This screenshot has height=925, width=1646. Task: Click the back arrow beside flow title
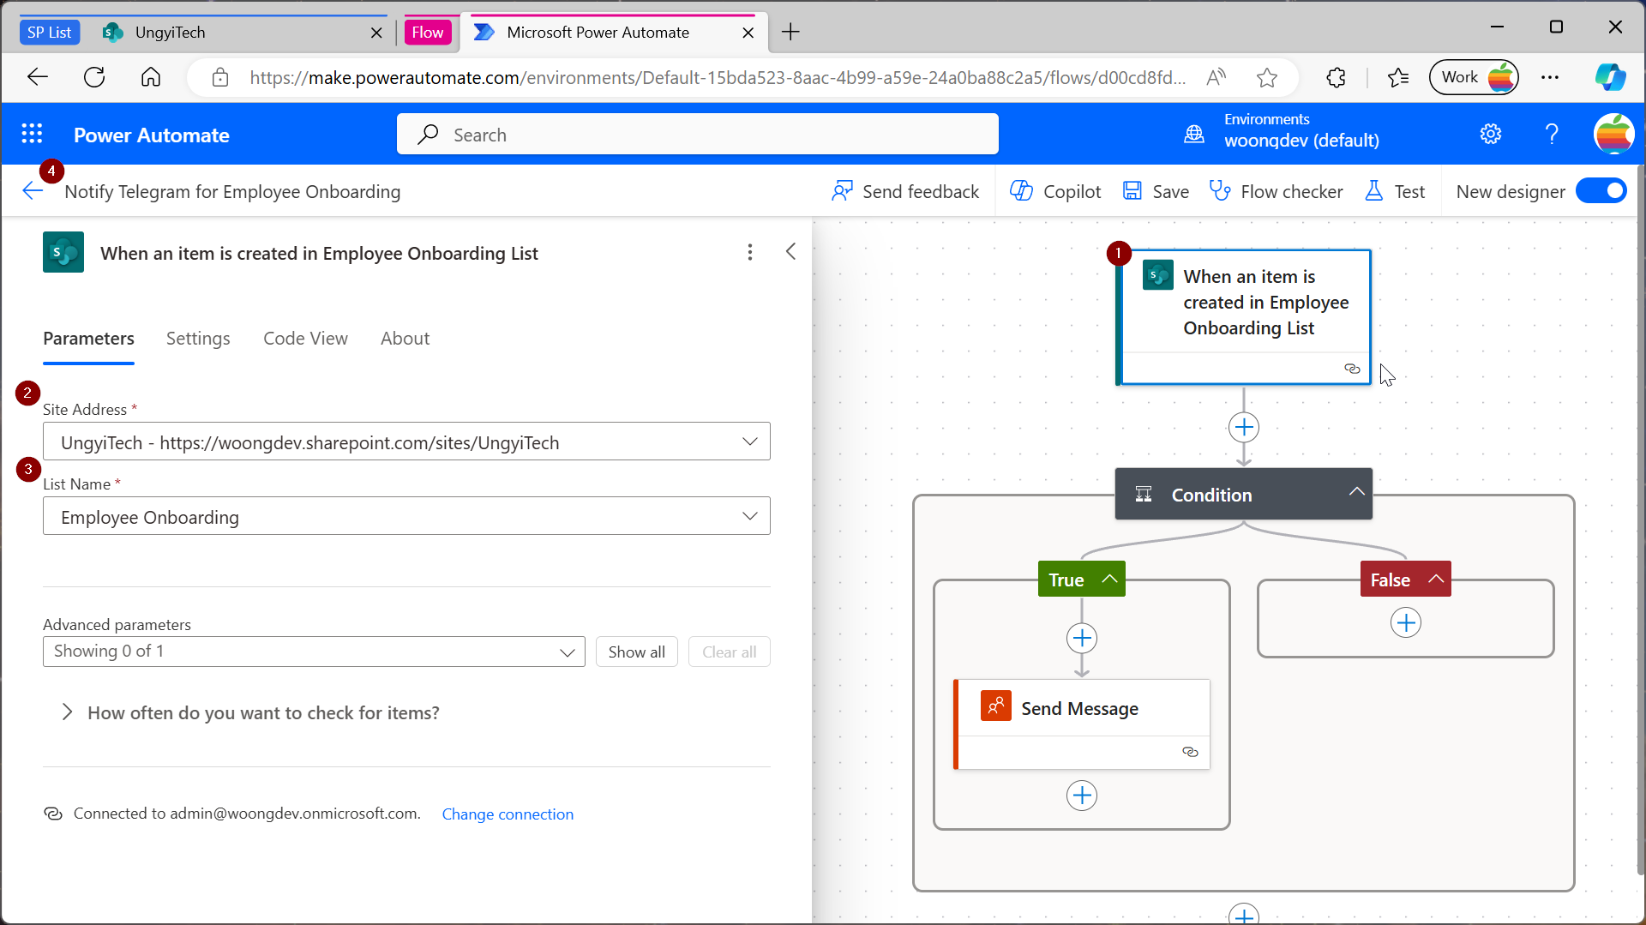tap(33, 190)
